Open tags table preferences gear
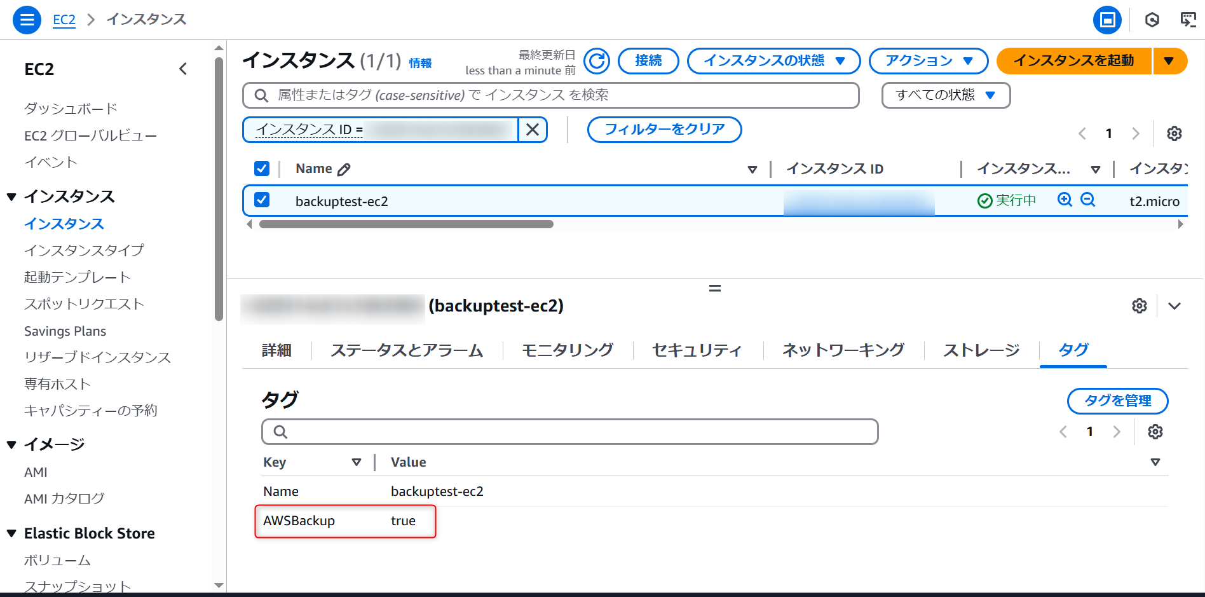This screenshot has width=1205, height=597. [1155, 432]
